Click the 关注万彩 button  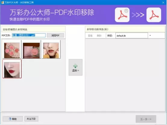(31, 119)
